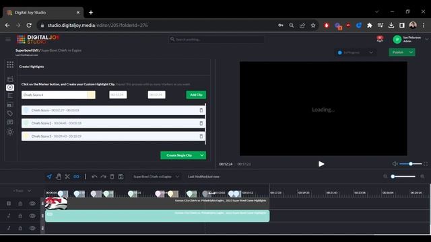Image resolution: width=431 pixels, height=242 pixels.
Task: Lock the video track
Action: (x=20, y=203)
